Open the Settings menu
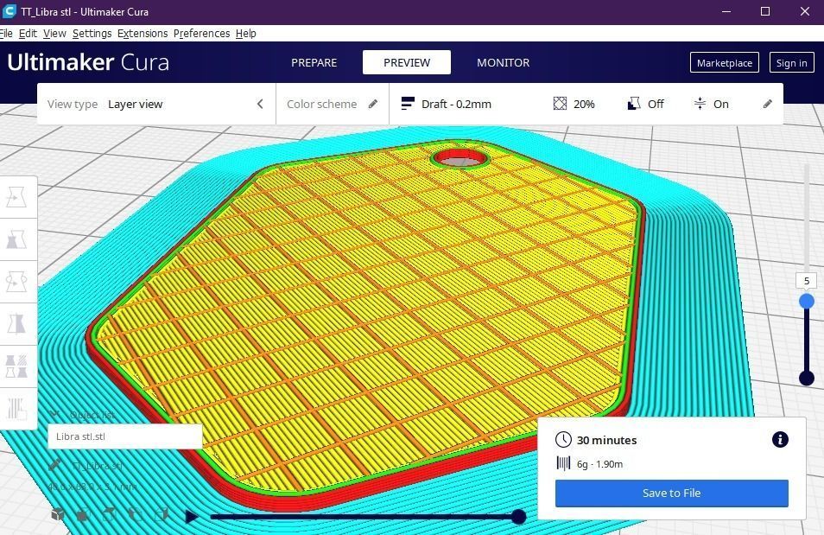The image size is (824, 535). click(92, 33)
